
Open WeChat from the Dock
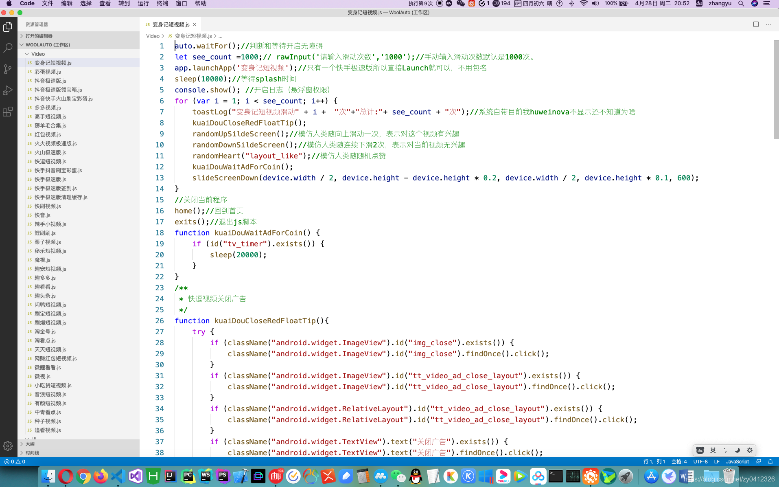point(398,476)
